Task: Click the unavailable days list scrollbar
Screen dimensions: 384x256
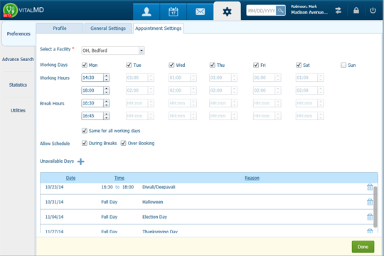Action: point(375,207)
